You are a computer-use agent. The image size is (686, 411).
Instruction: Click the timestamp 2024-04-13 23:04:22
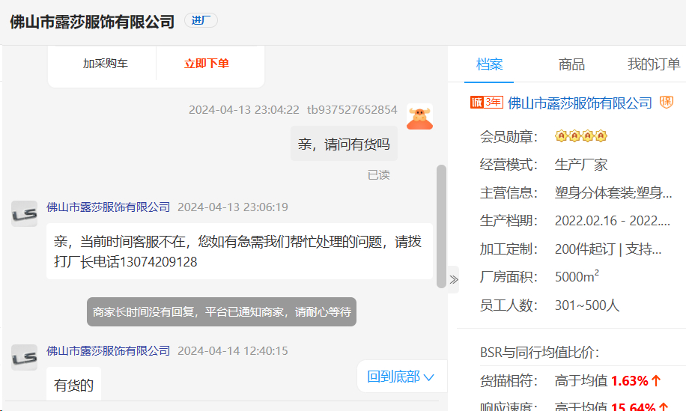243,110
